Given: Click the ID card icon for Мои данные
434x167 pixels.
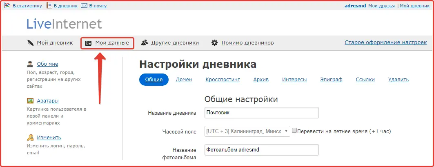Looking at the screenshot, I should pyautogui.click(x=88, y=43).
